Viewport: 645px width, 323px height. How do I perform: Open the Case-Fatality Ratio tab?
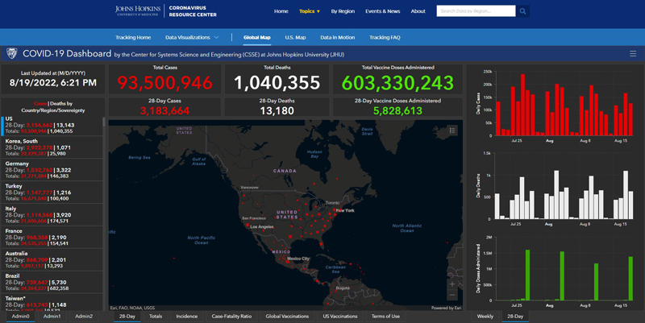pyautogui.click(x=231, y=317)
